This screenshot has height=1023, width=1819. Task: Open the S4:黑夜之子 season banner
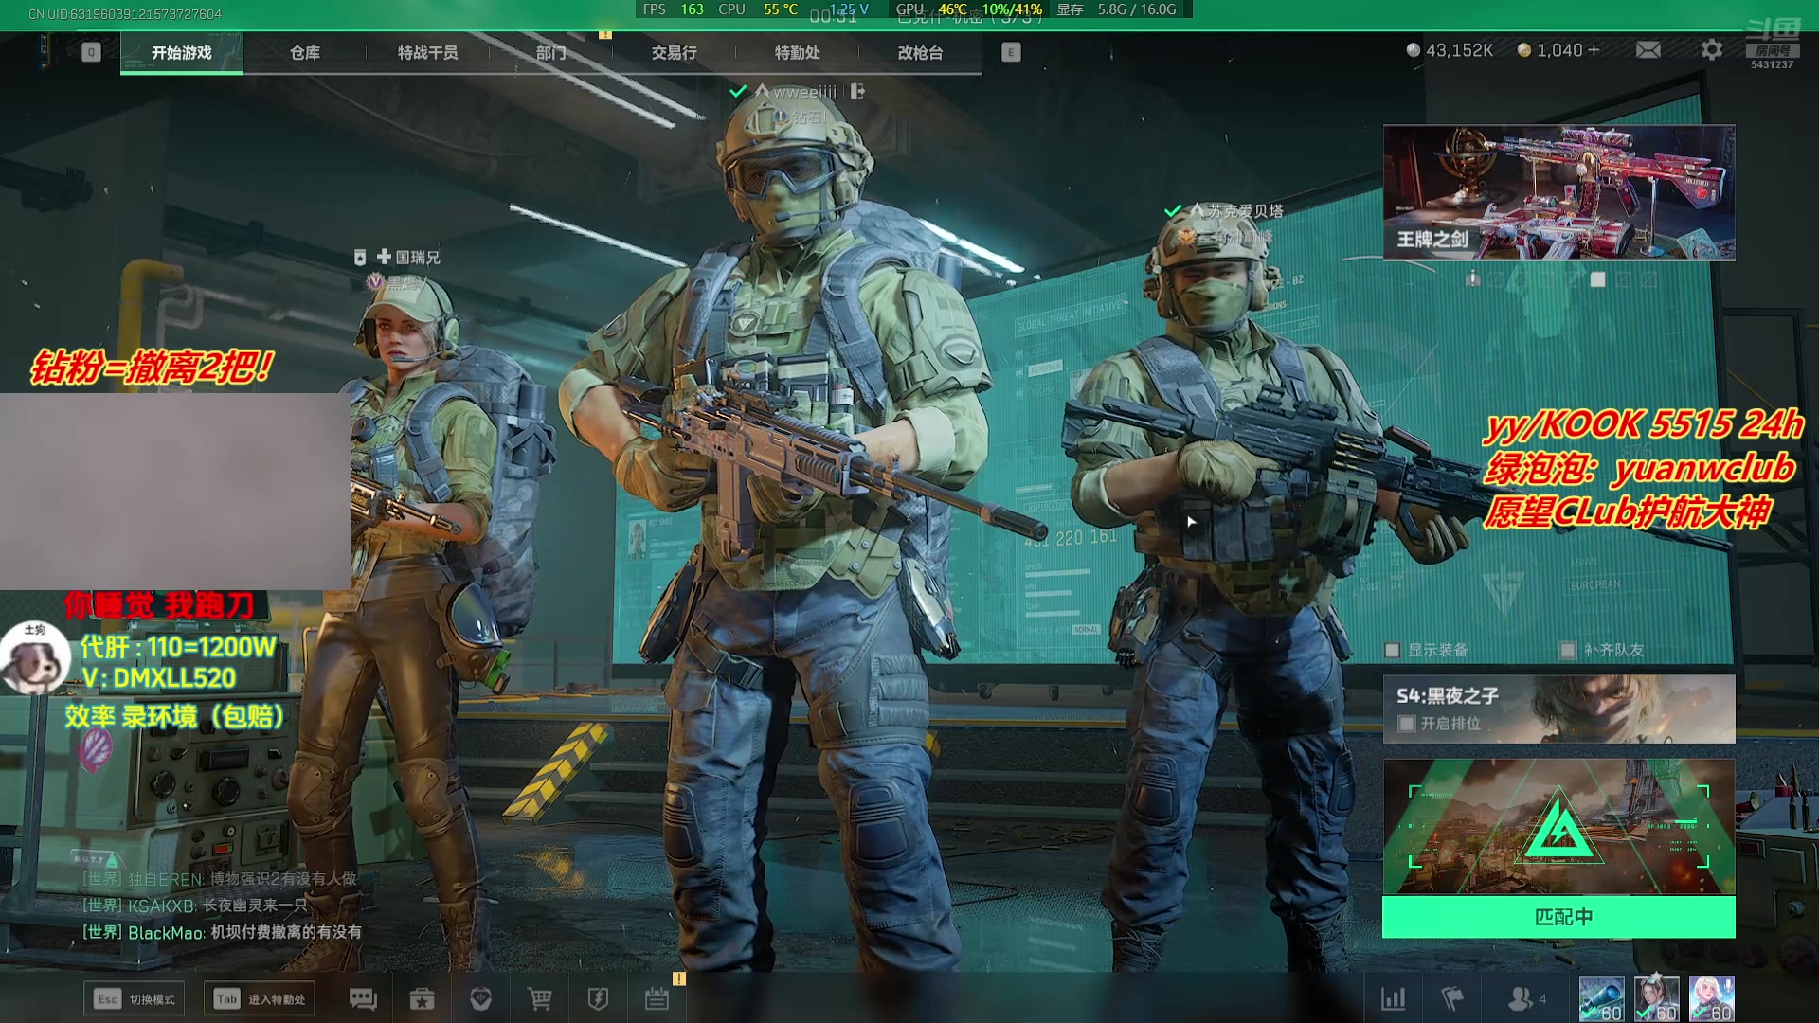pyautogui.click(x=1558, y=709)
